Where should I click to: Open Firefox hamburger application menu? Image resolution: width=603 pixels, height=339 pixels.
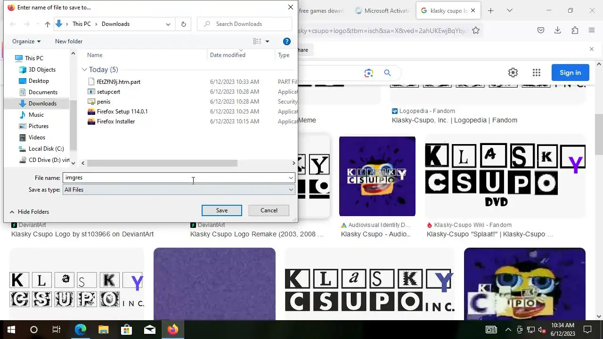(592, 31)
